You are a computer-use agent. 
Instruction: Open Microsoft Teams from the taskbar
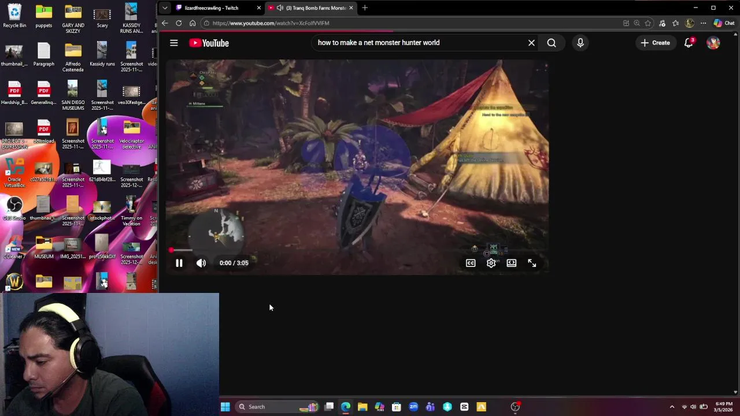pos(430,407)
